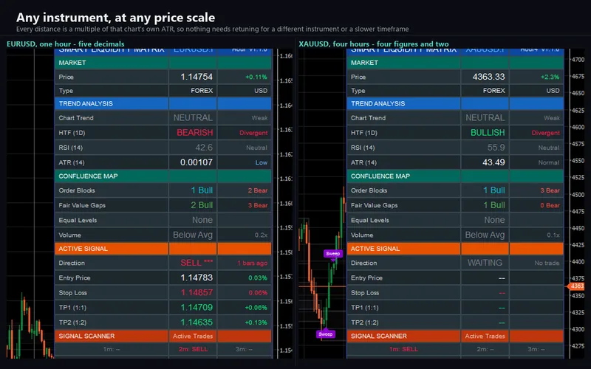Click the '2 Bull' Fair Value Gaps cell
591x369 pixels.
tap(202, 205)
